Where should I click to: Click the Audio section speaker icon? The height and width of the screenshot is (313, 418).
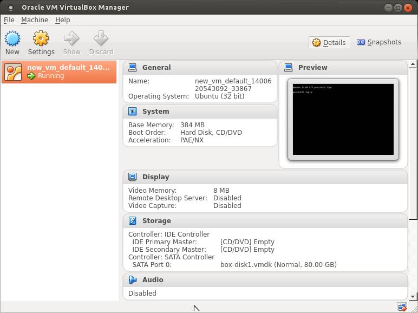pyautogui.click(x=133, y=280)
